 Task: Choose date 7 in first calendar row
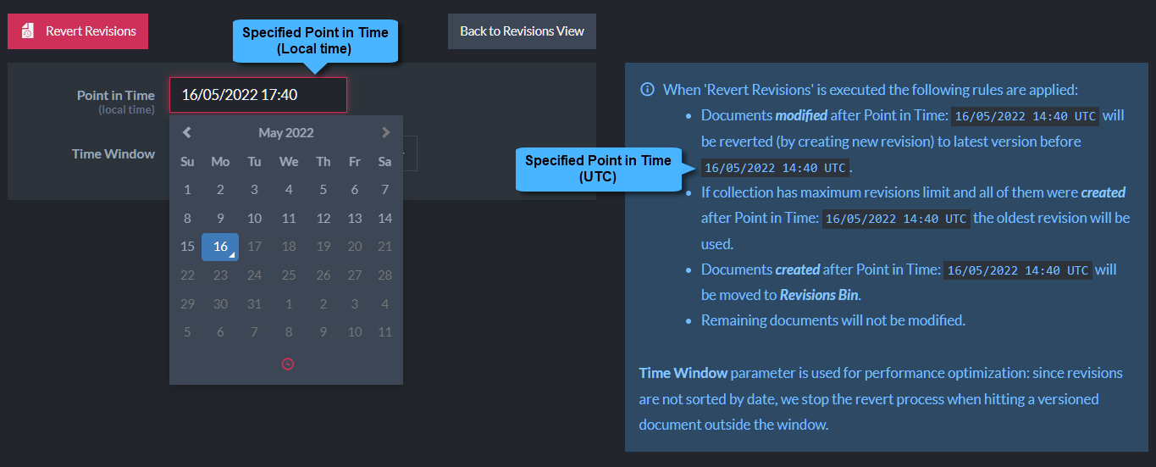[385, 190]
